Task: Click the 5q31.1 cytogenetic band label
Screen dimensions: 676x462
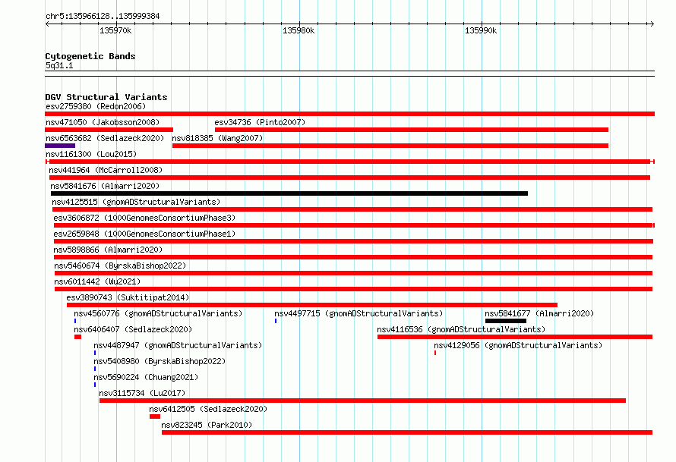Action: click(59, 65)
